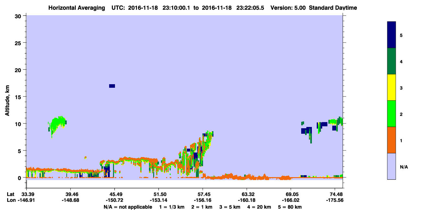Click the longitude value -148.68

70,200
